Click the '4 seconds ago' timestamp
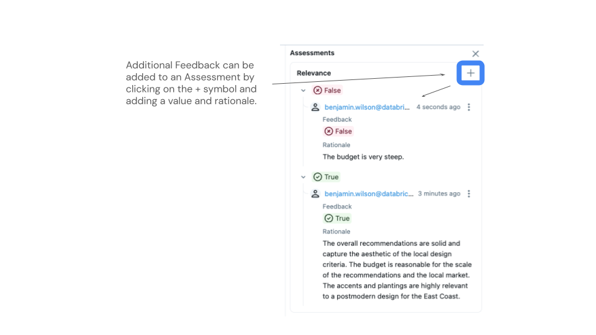The width and height of the screenshot is (596, 335). pos(438,107)
